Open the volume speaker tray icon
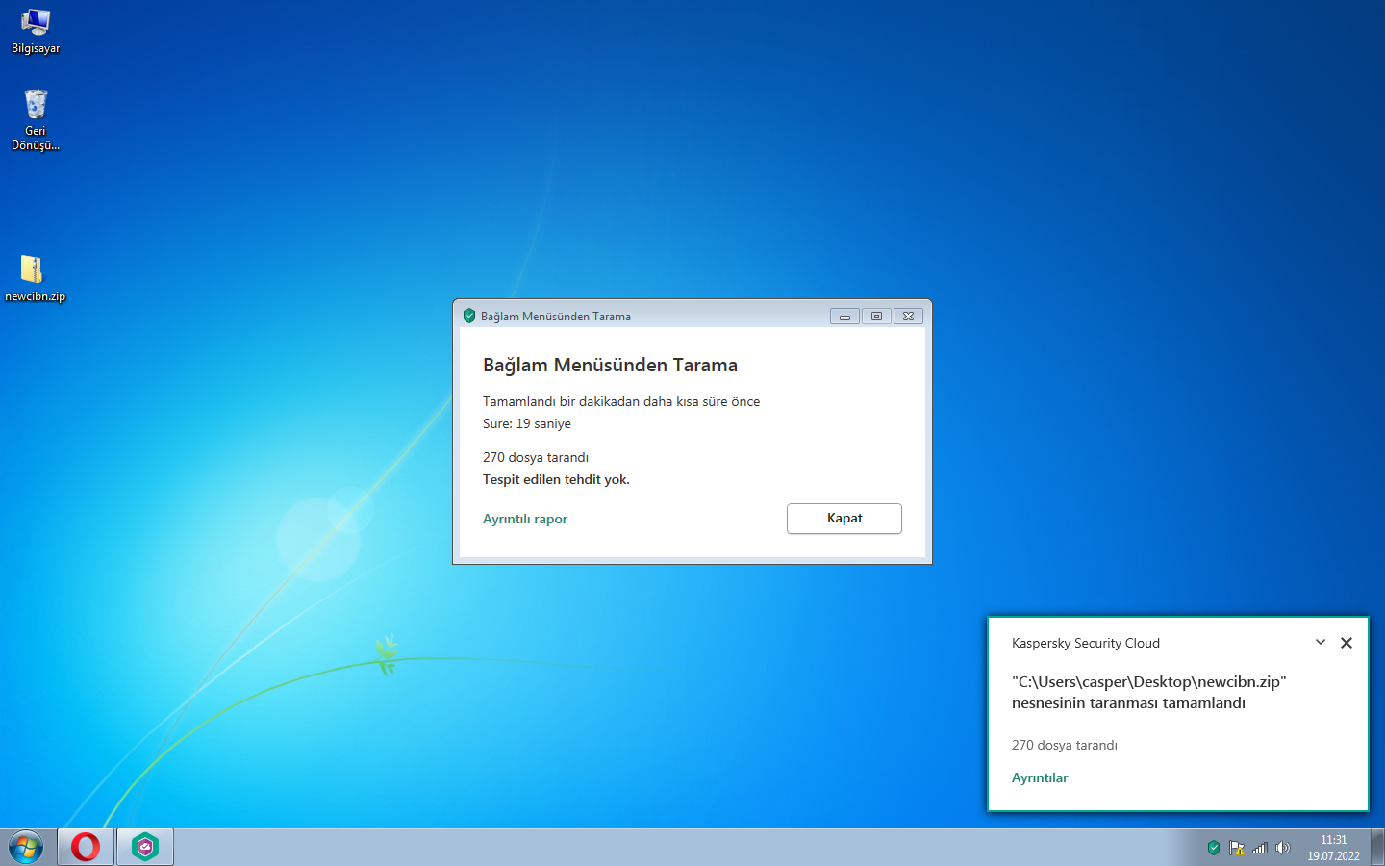This screenshot has width=1385, height=866. coord(1283,848)
